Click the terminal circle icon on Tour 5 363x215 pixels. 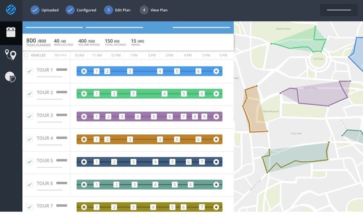(216, 162)
